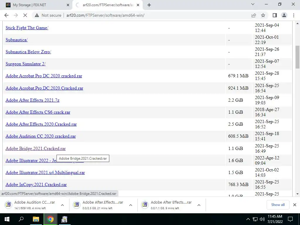Click the vertical scrollbar thumb

pyautogui.click(x=297, y=57)
